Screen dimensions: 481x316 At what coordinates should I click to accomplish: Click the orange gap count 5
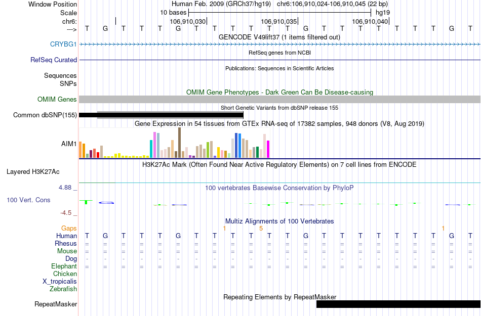(x=261, y=229)
